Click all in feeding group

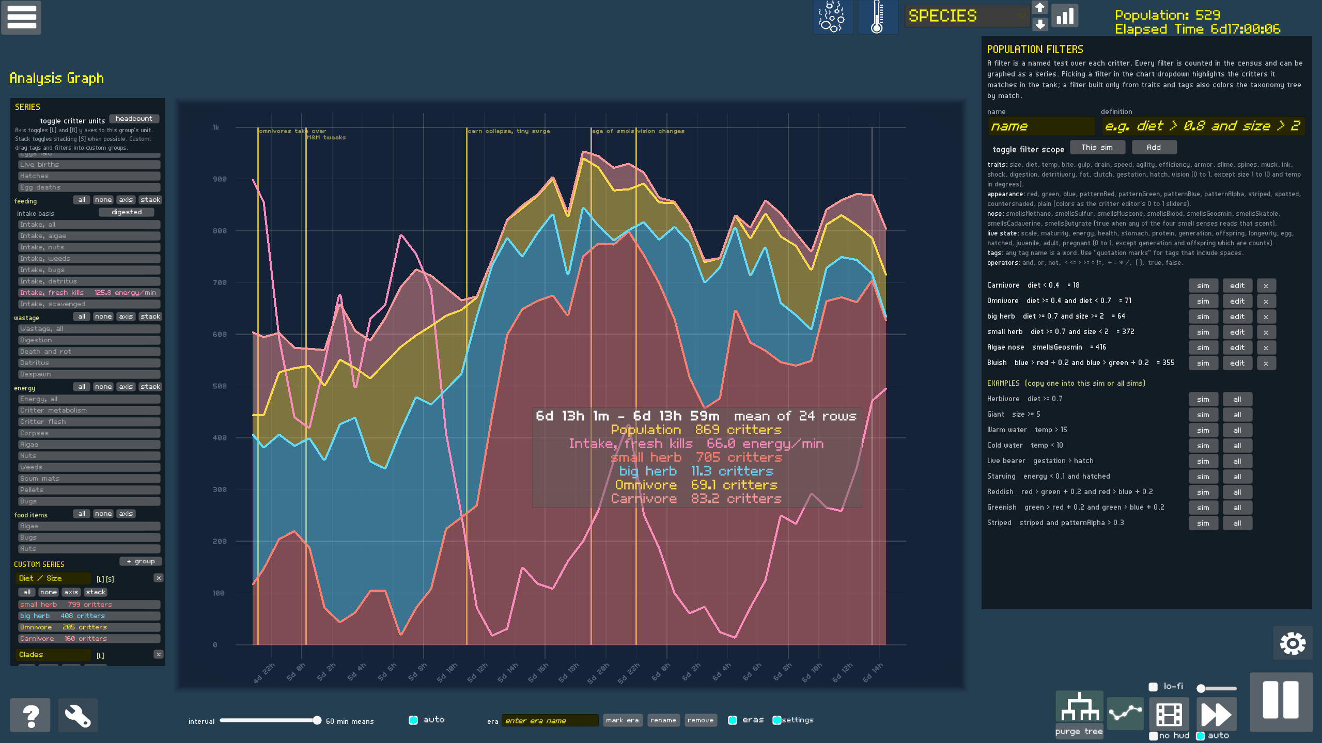coord(82,200)
